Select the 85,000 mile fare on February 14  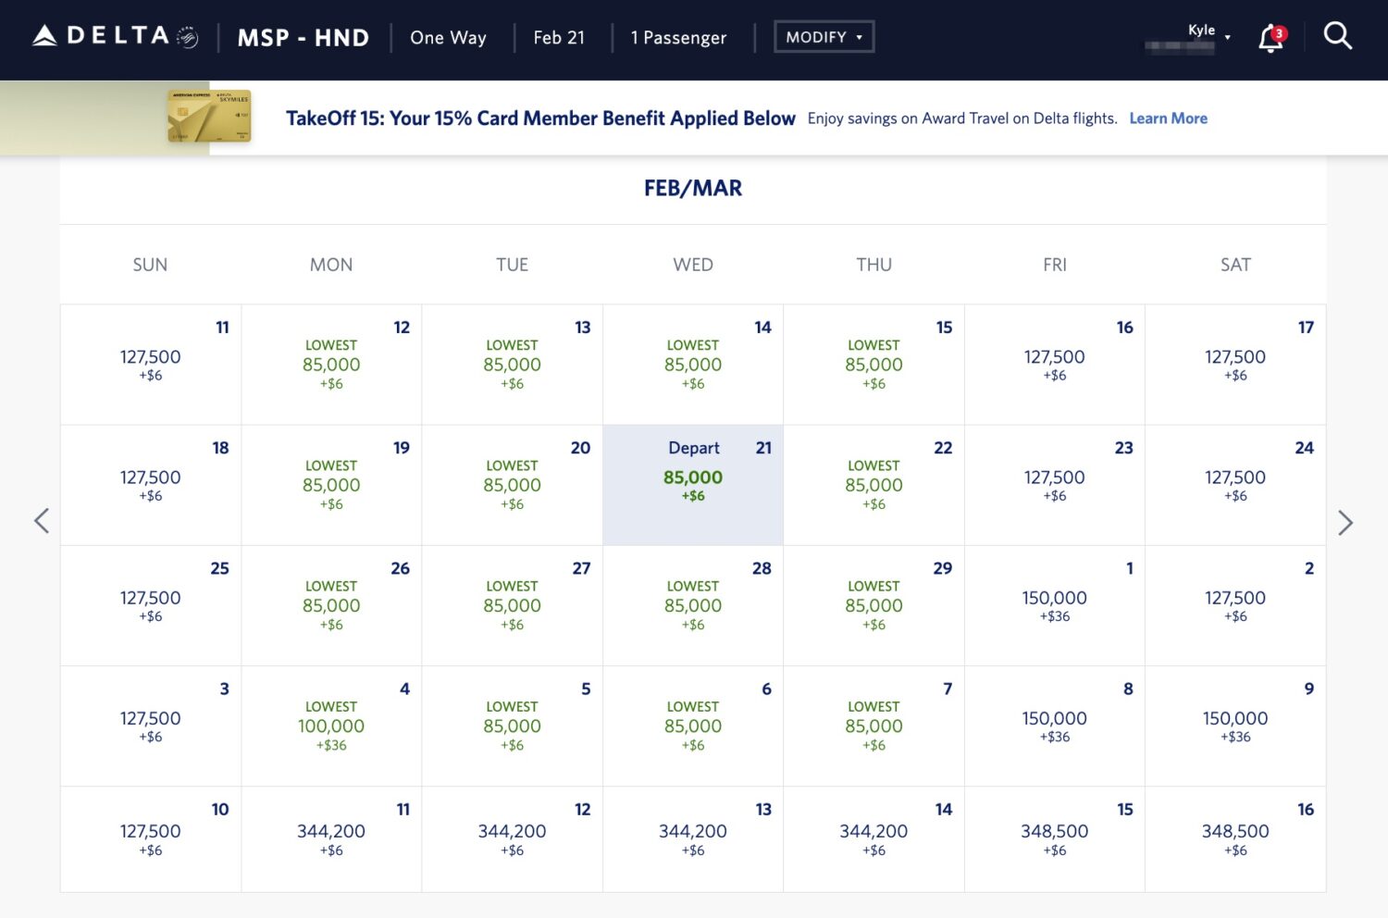click(692, 364)
